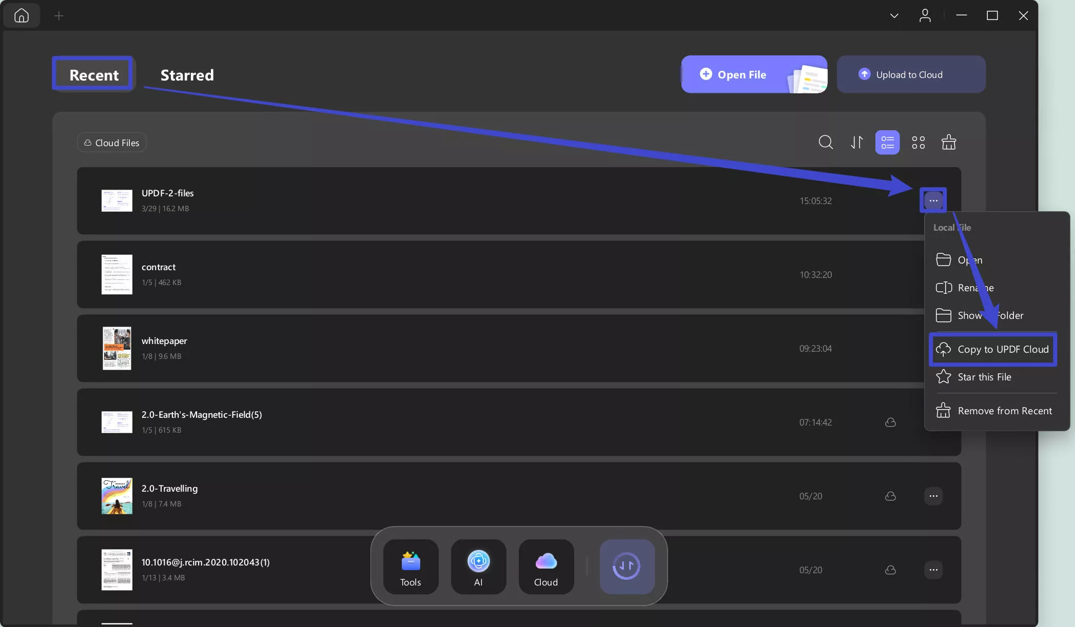Launch the AI assistant button
Image resolution: width=1075 pixels, height=627 pixels.
point(478,567)
